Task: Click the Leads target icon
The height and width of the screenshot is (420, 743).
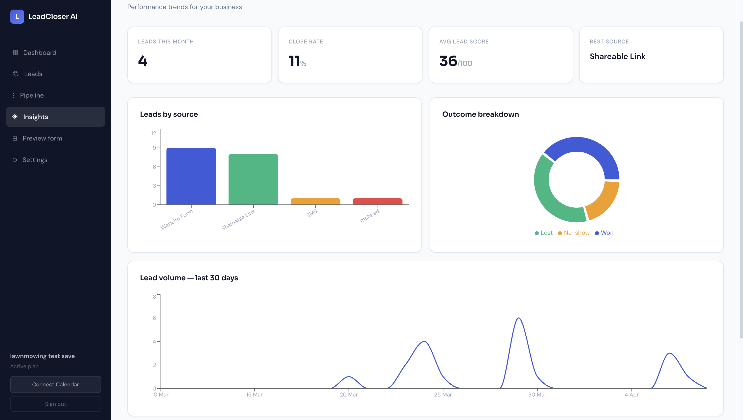Action: click(16, 74)
